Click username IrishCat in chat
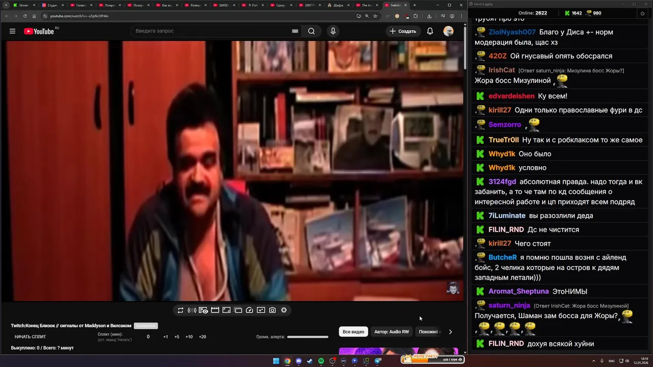Viewport: 653px width, 367px height. click(502, 70)
